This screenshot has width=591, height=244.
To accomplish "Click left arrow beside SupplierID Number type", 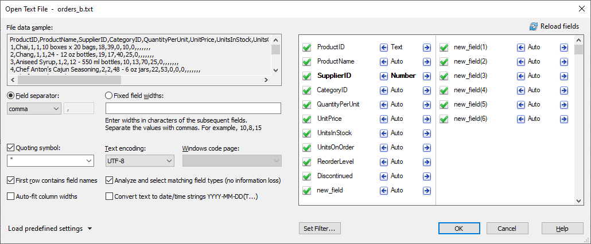I will pos(383,76).
